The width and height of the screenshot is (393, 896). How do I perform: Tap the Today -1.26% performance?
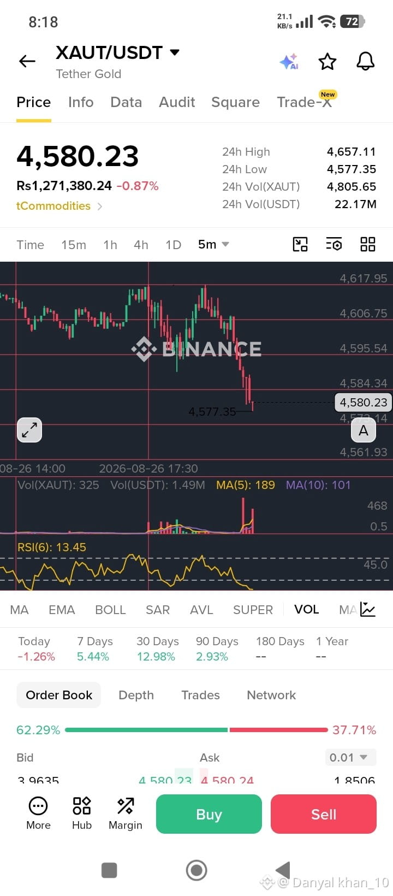coord(36,649)
